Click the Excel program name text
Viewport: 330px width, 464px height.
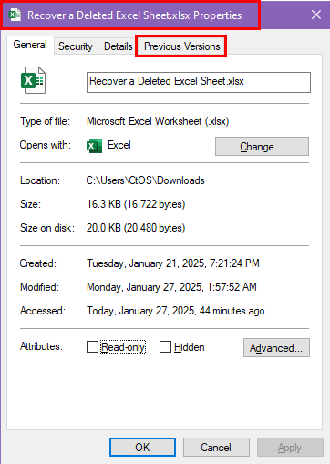[119, 145]
